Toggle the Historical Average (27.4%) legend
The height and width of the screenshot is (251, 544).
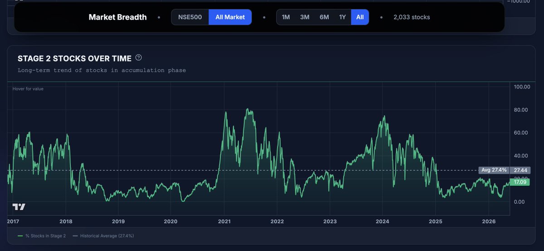103,236
